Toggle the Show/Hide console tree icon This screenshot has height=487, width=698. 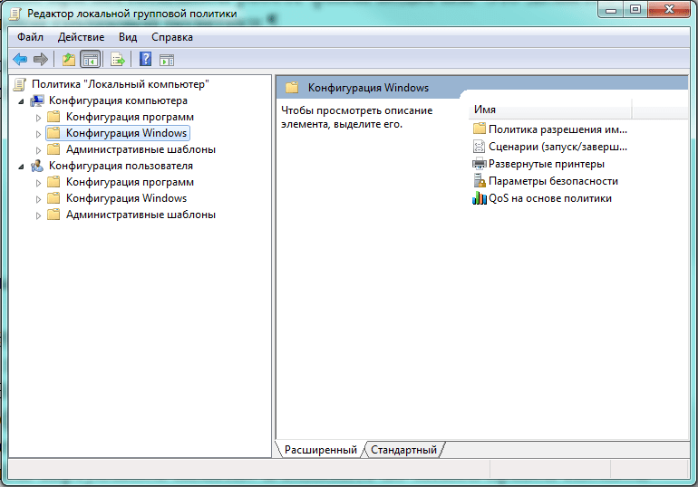tap(91, 59)
